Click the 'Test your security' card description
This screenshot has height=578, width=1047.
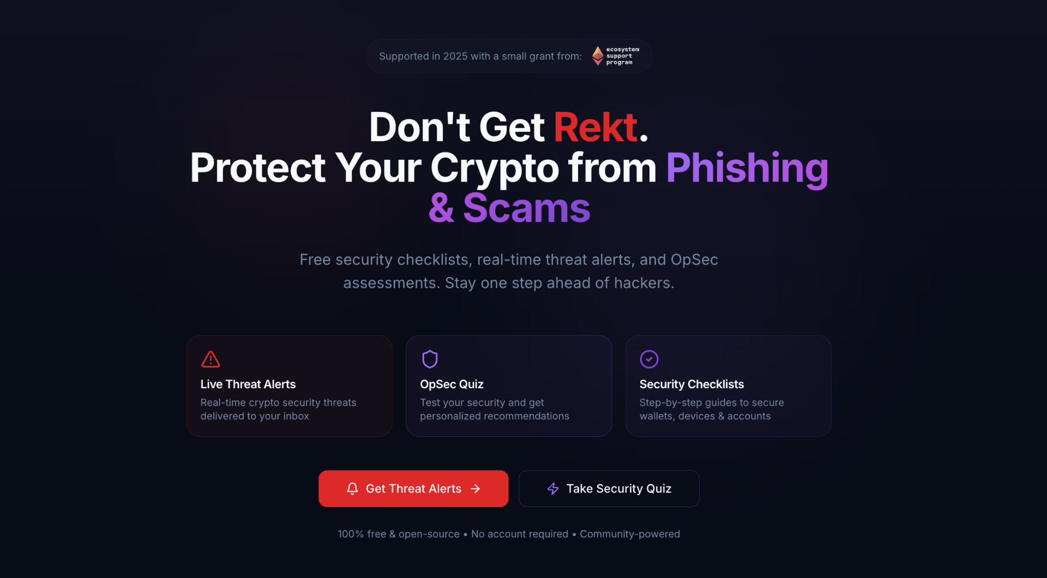(x=494, y=409)
